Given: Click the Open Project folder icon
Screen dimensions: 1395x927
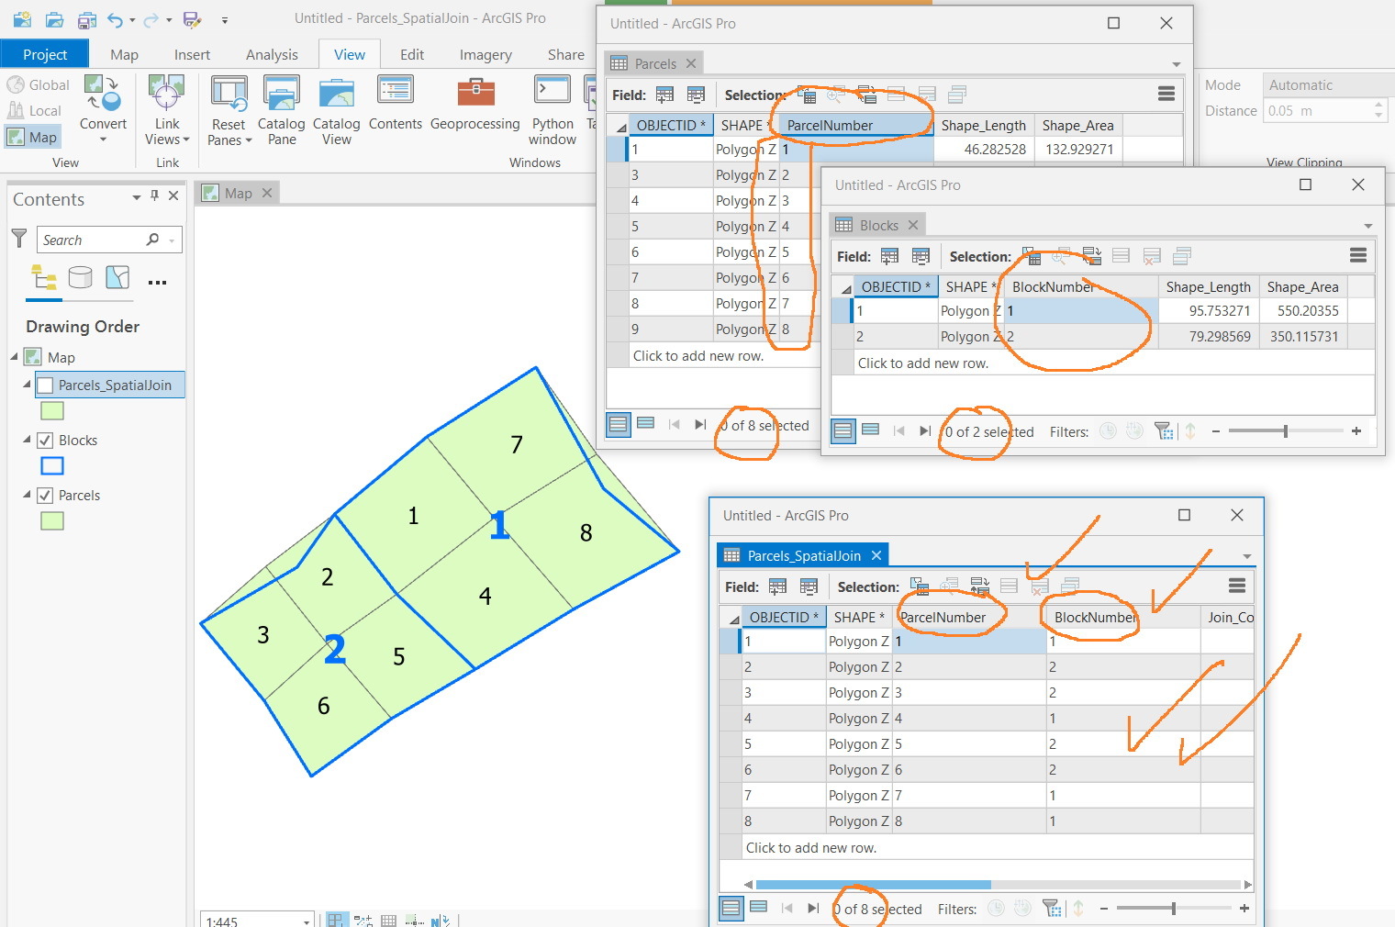Looking at the screenshot, I should click(54, 18).
